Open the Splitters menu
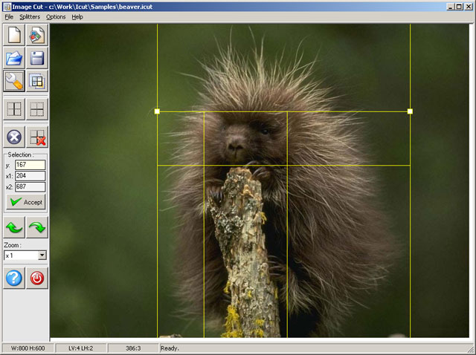The height and width of the screenshot is (355, 476). click(30, 17)
